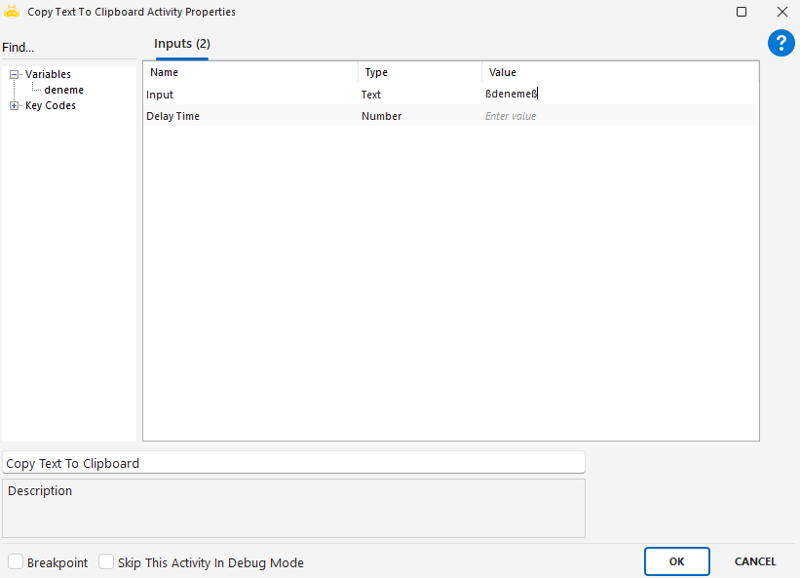Select the deneme variable in tree
The width and height of the screenshot is (800, 578).
tap(63, 90)
